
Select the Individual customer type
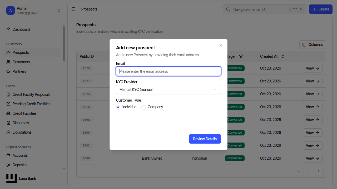click(118, 107)
